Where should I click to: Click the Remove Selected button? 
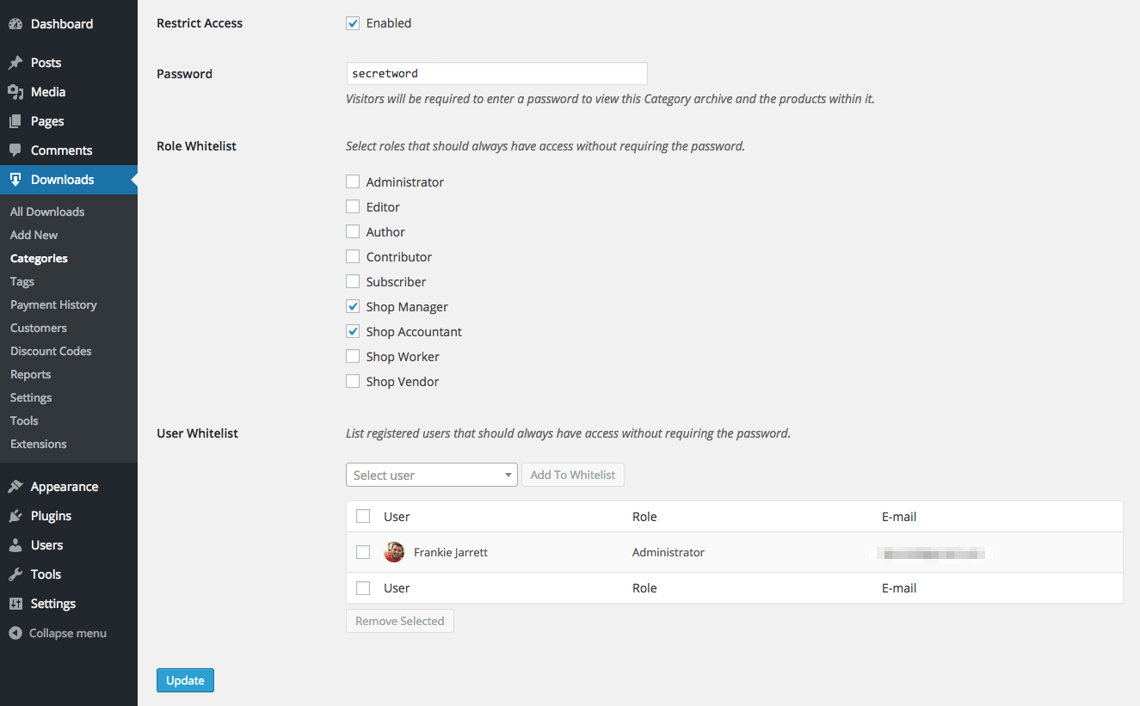[399, 621]
